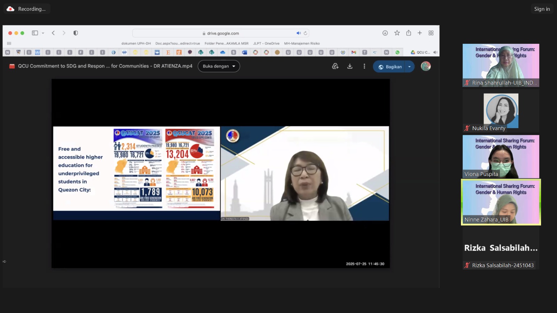Image resolution: width=557 pixels, height=313 pixels.
Task: Expand the Buka dengan dropdown
Action: click(219, 66)
